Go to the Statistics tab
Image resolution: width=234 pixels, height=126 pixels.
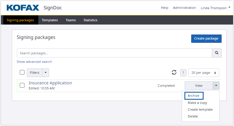pyautogui.click(x=90, y=20)
